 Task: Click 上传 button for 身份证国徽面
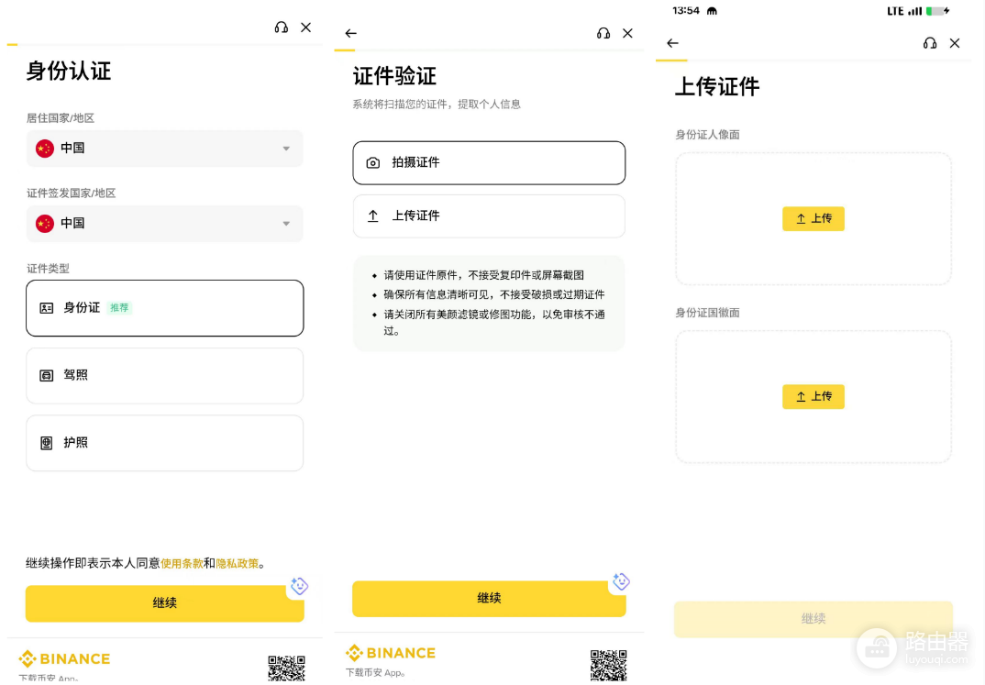pos(813,396)
